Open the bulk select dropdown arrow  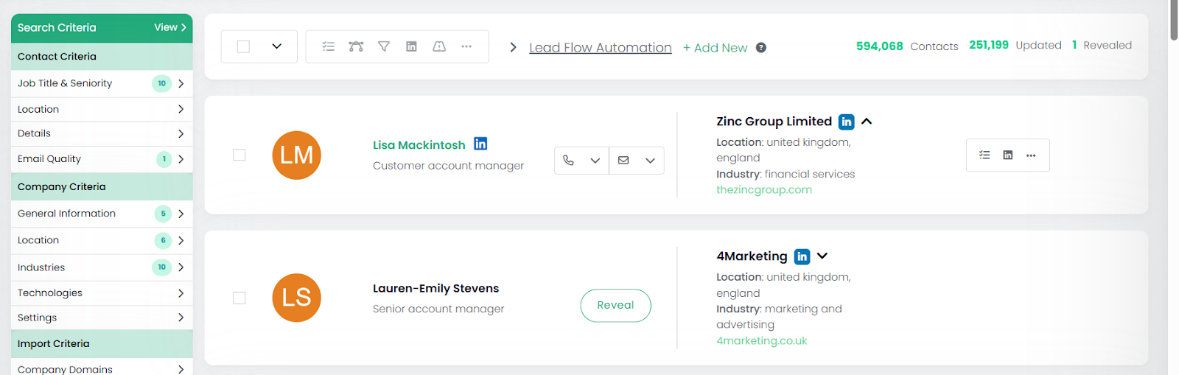click(277, 46)
